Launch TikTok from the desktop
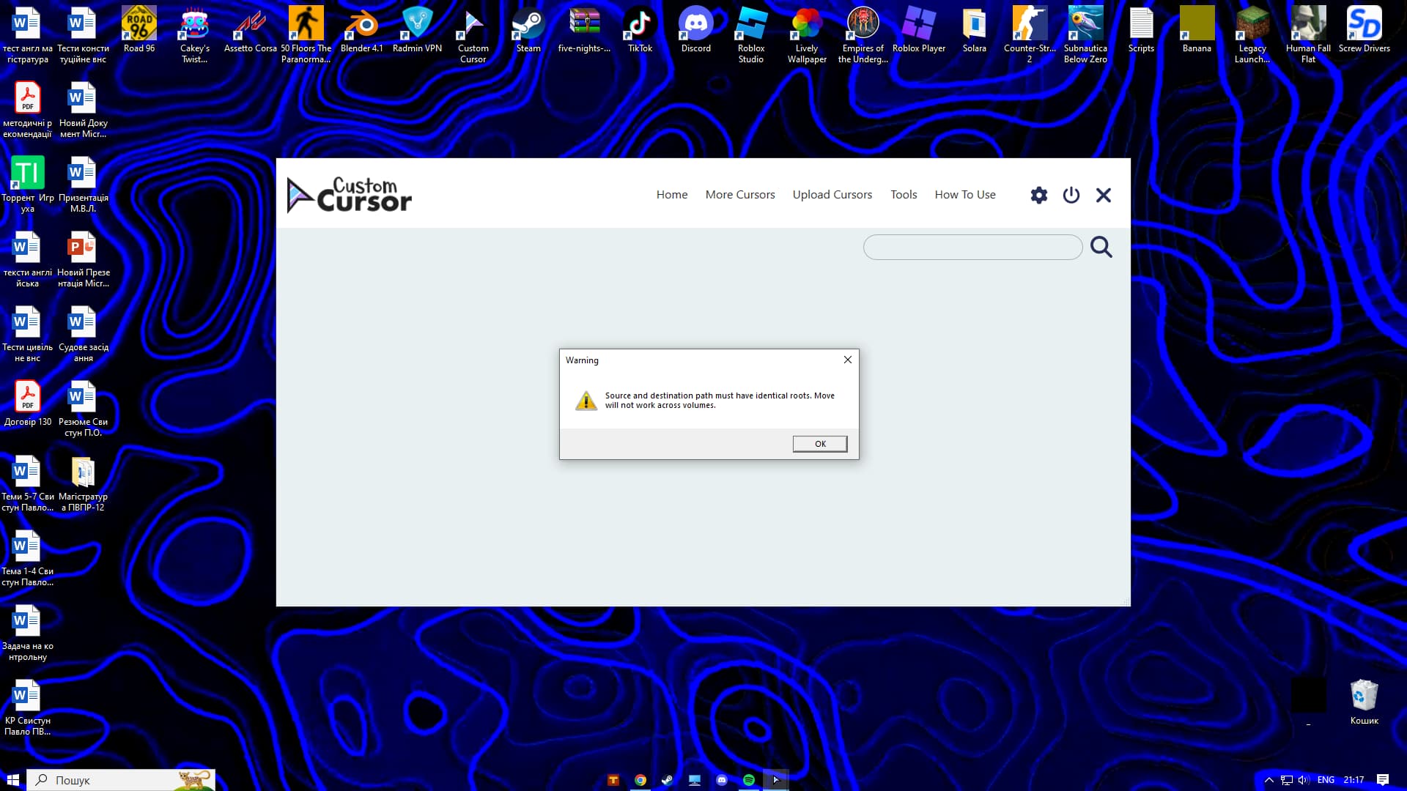 point(639,22)
